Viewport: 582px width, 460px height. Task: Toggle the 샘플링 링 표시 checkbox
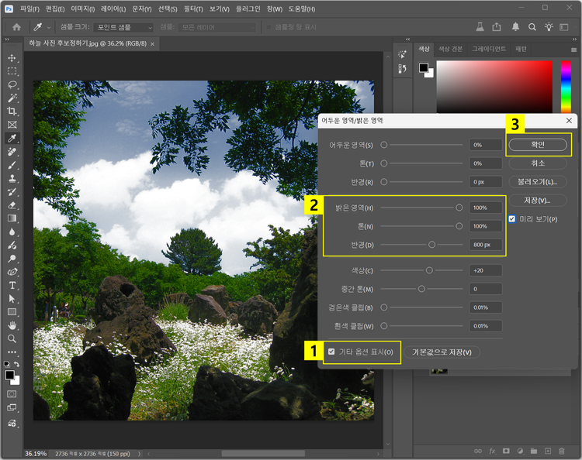[268, 27]
